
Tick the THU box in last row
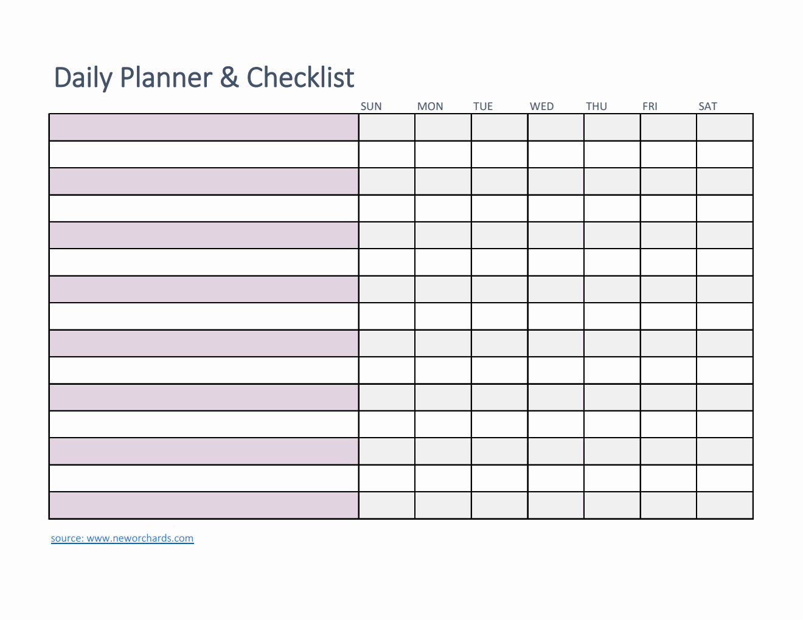coord(612,505)
